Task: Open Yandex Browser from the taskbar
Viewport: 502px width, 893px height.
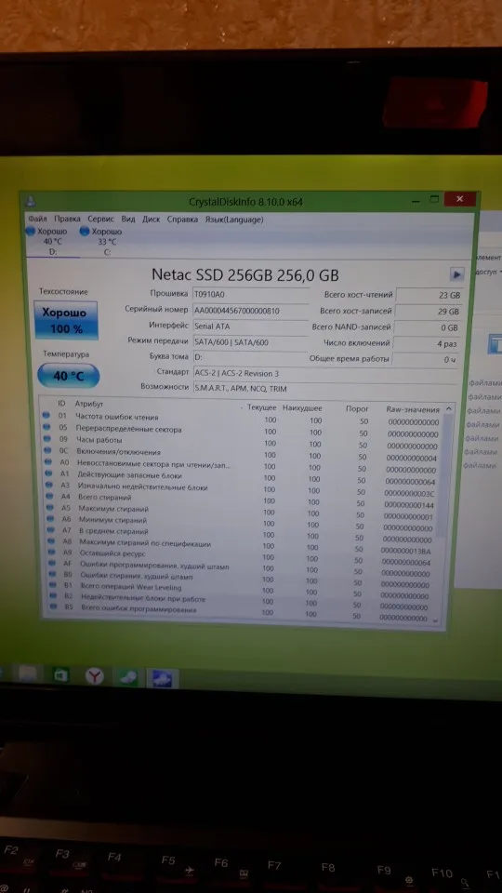Action: 95,676
